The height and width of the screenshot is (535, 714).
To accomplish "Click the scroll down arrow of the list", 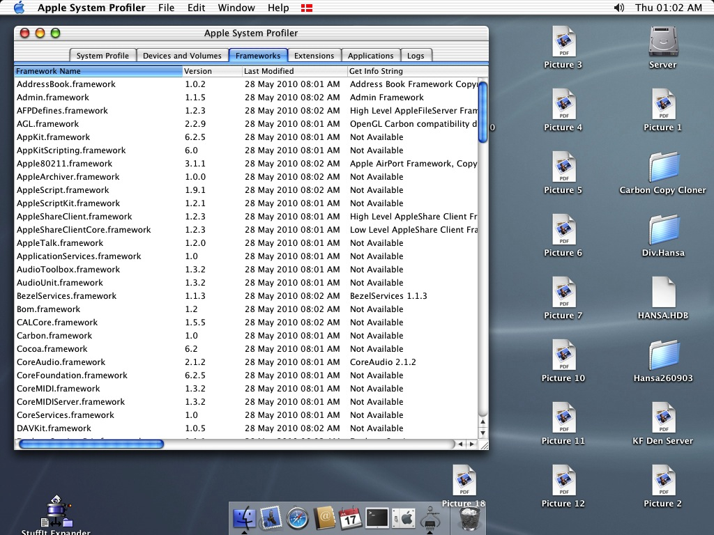I will coord(483,433).
